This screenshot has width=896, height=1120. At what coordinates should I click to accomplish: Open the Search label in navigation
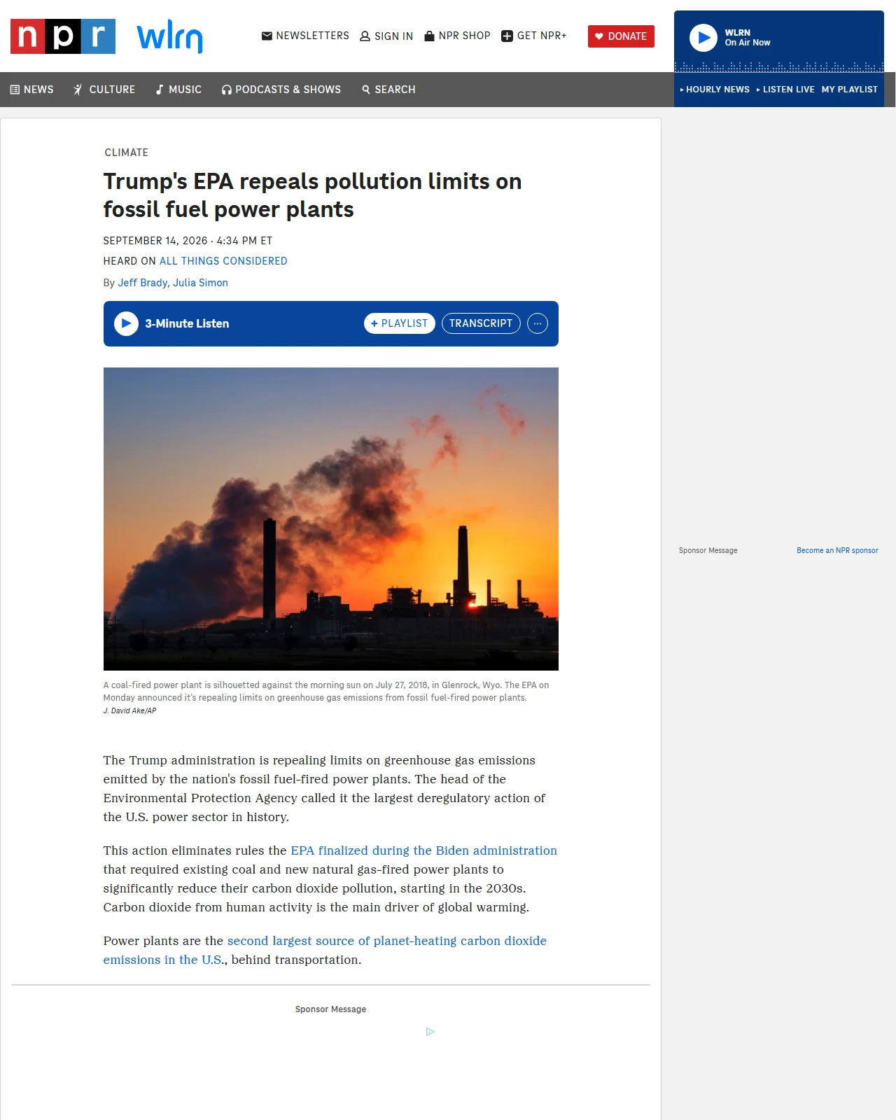click(395, 90)
